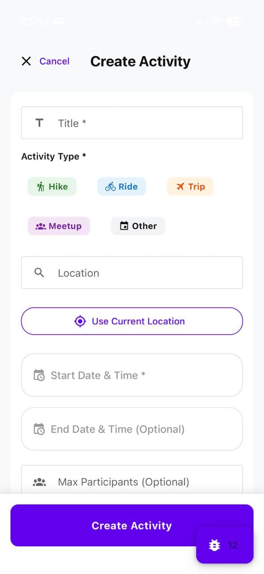
Task: Tap Cancel to leave the form
Action: (x=54, y=61)
